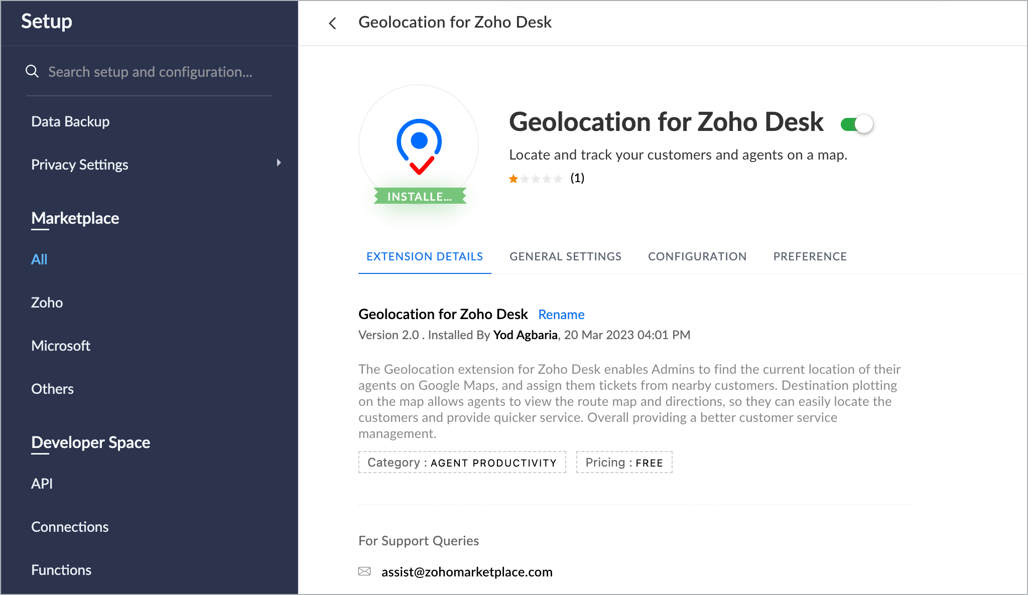Click the (1) review count

coord(577,178)
